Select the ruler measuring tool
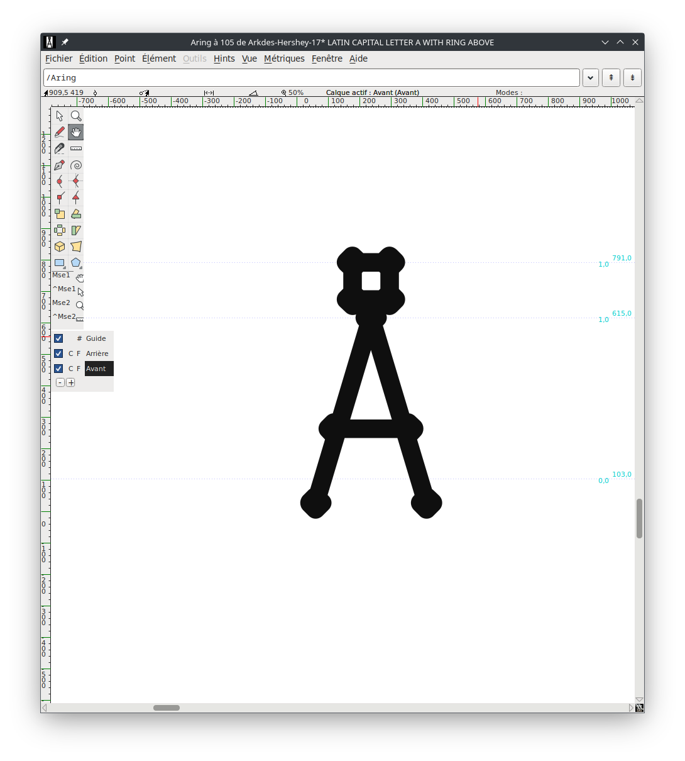 pos(76,148)
